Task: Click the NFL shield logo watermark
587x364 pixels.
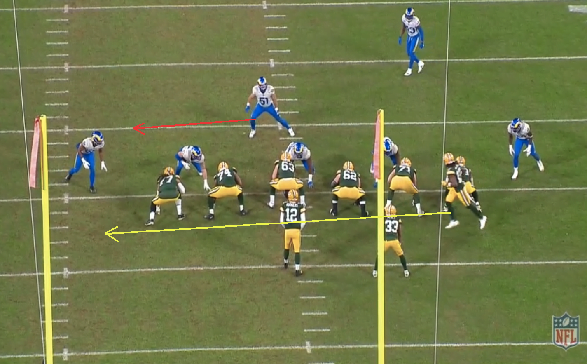Action: click(566, 331)
